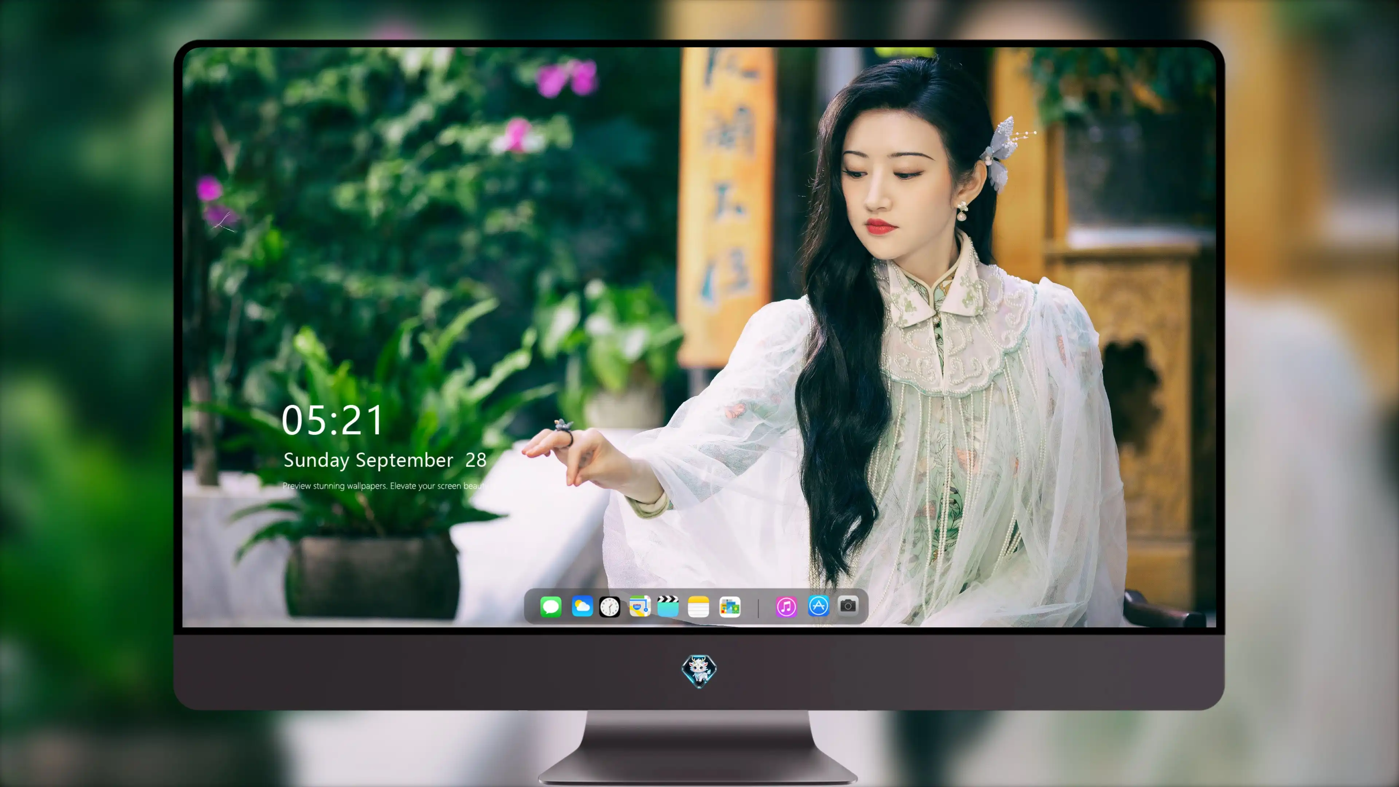Image resolution: width=1399 pixels, height=787 pixels.
Task: Open the photo collage app icon
Action: (x=729, y=606)
